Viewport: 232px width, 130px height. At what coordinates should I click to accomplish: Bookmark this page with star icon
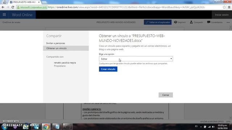click(x=224, y=7)
